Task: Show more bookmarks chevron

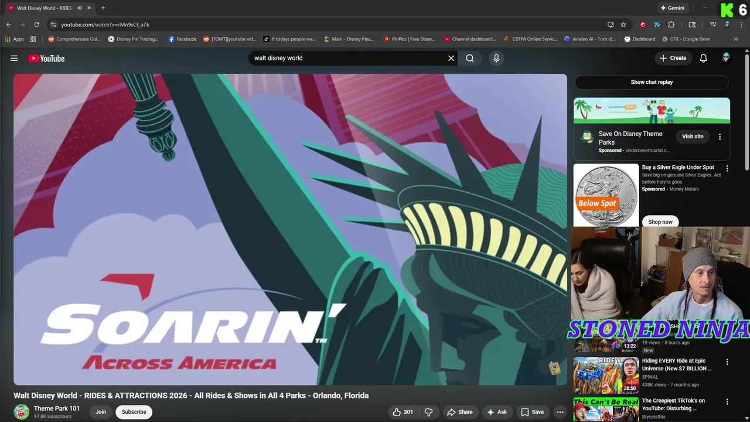Action: [x=736, y=39]
